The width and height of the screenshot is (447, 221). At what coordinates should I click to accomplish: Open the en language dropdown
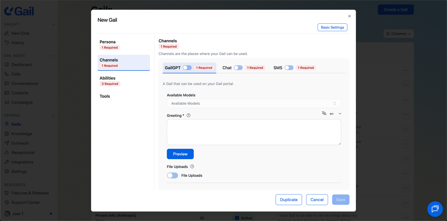(336, 114)
